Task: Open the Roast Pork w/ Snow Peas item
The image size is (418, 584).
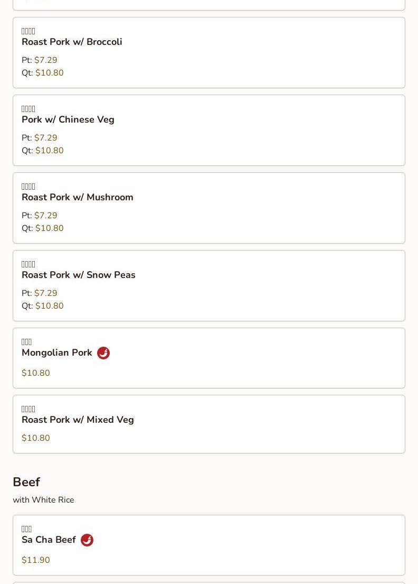Action: 79,275
